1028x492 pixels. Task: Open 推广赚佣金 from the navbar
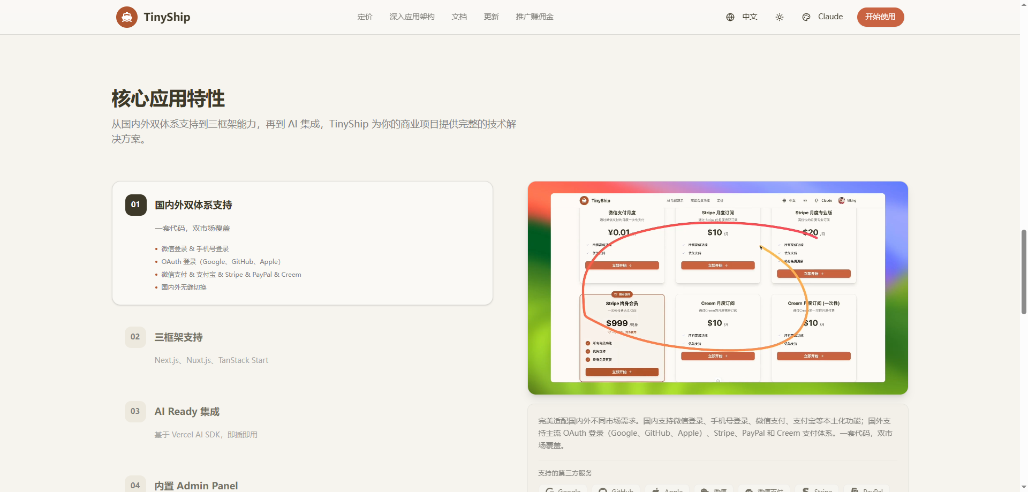[x=535, y=17]
